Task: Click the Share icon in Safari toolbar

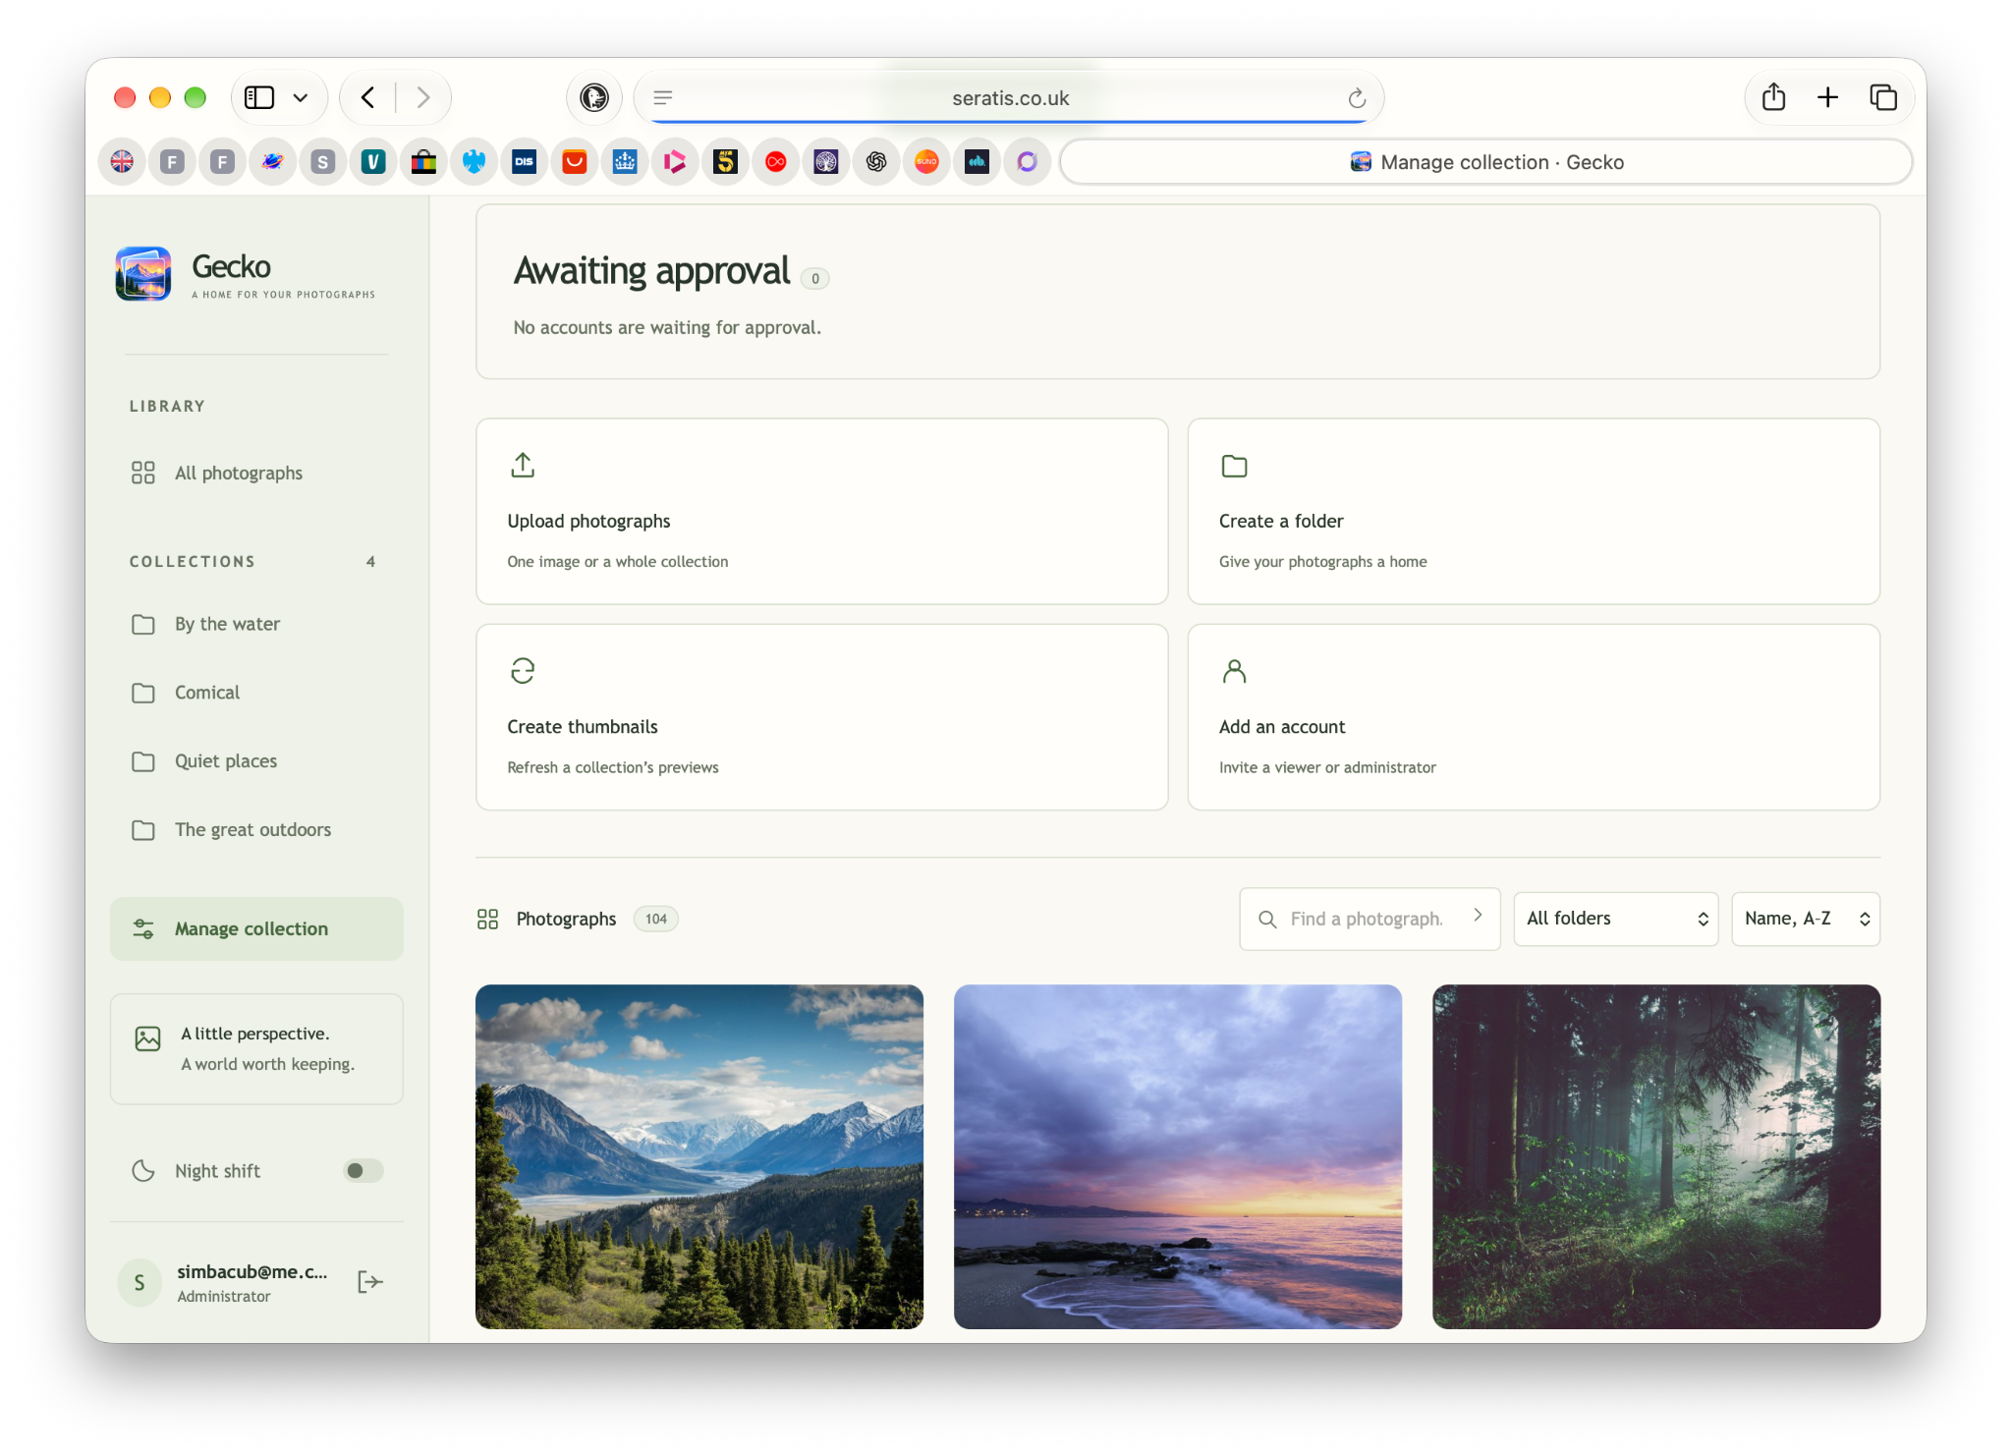Action: coord(1773,96)
